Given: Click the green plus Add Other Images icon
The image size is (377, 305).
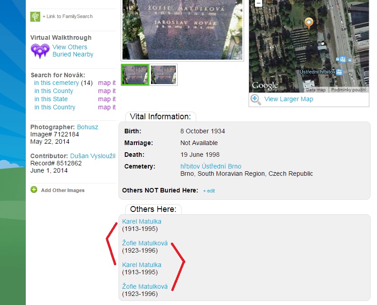Looking at the screenshot, I should (34, 190).
